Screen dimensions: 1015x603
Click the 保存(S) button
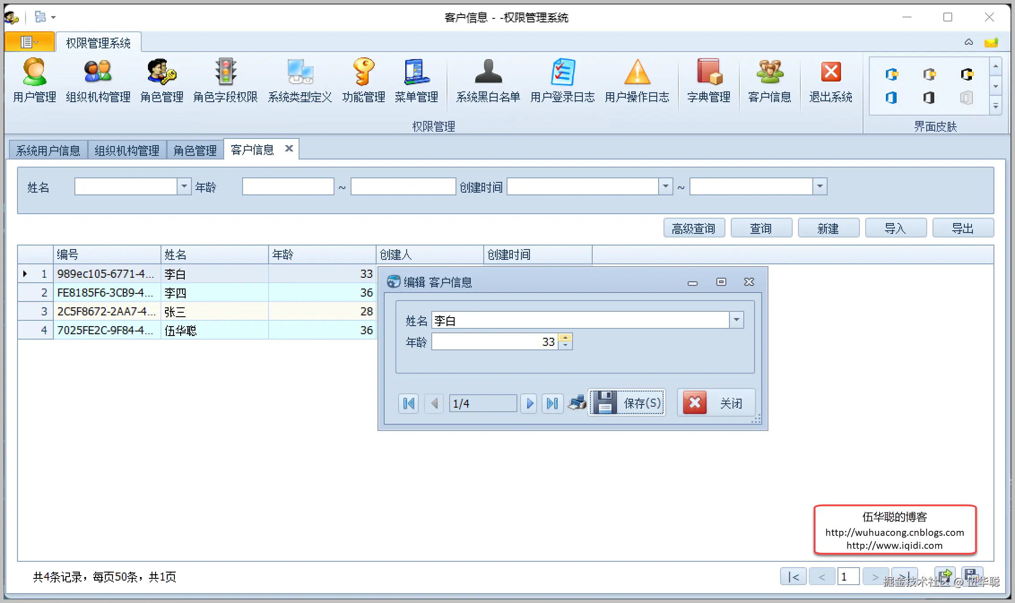[627, 403]
